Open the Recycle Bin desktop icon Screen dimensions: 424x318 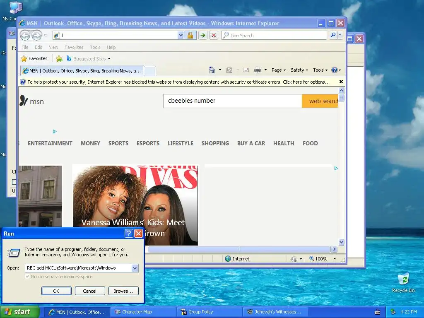coord(403,283)
